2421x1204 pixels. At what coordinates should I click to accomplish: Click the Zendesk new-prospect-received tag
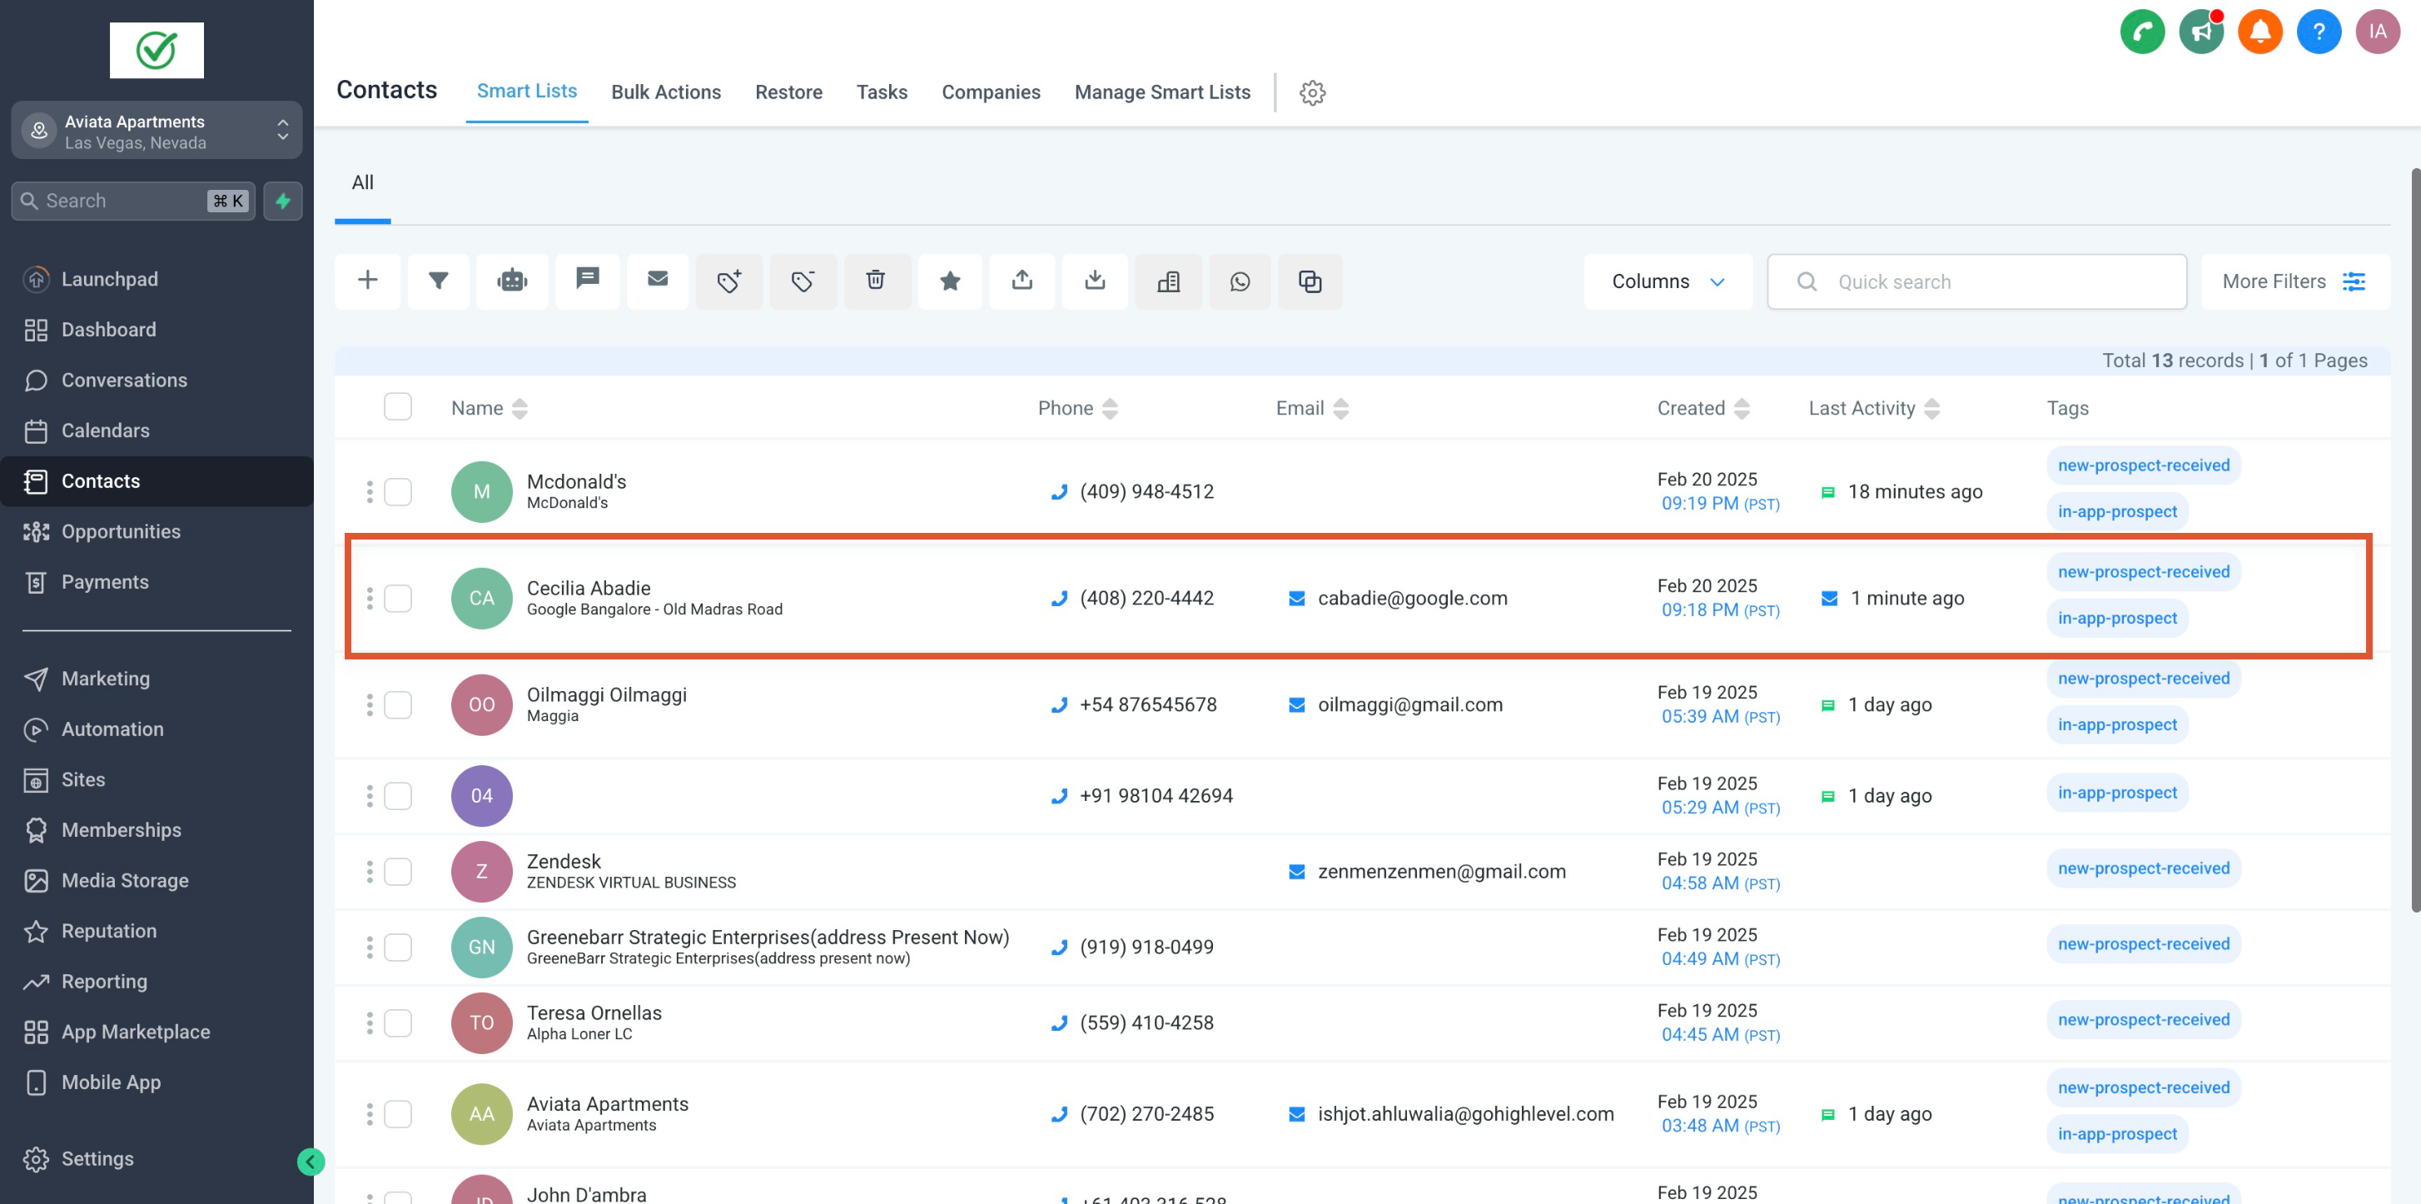tap(2143, 868)
